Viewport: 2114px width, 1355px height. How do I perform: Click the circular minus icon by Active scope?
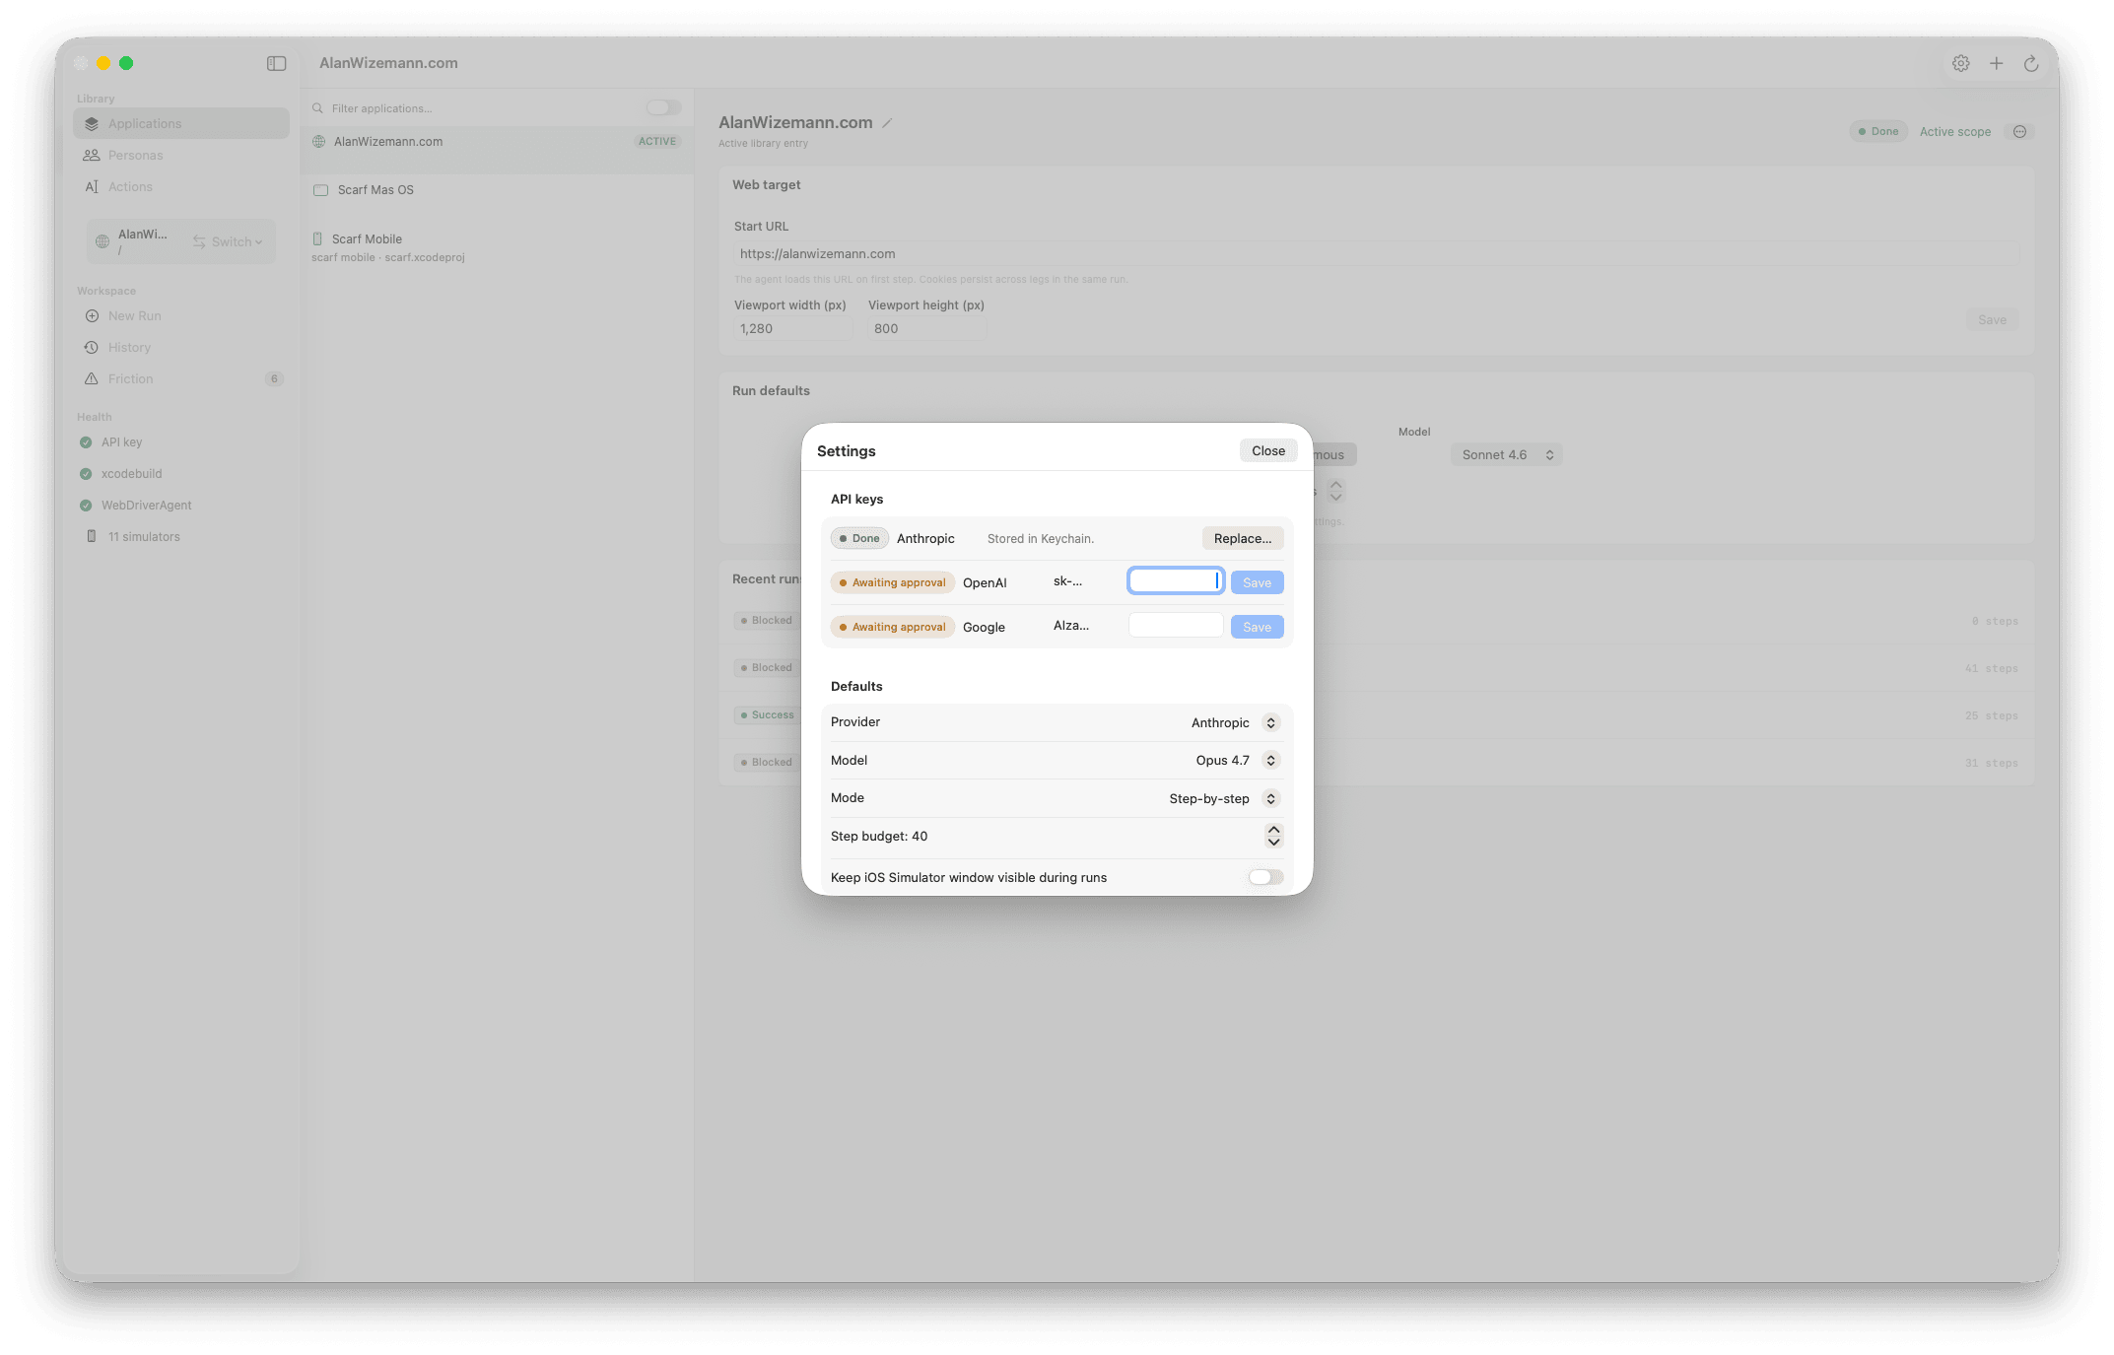point(2019,131)
